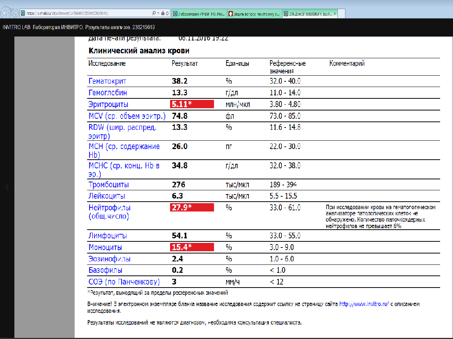Click the security padlock icon in address bar
Viewport: 453px width, 339px height.
(162, 13)
